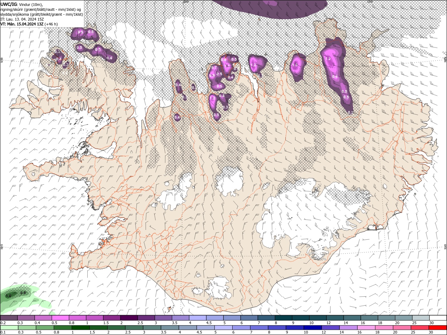Click the lavender swatch at 5 in the rain scale
The height and width of the screenshot is (335, 447).
(223, 328)
